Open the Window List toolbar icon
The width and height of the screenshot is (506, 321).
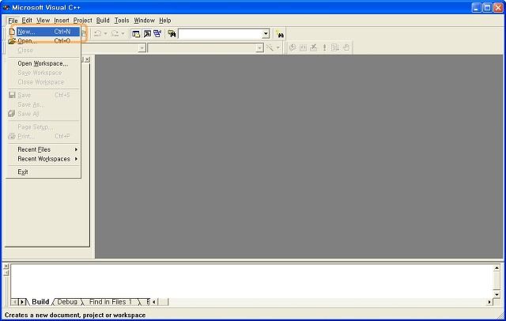pos(157,33)
